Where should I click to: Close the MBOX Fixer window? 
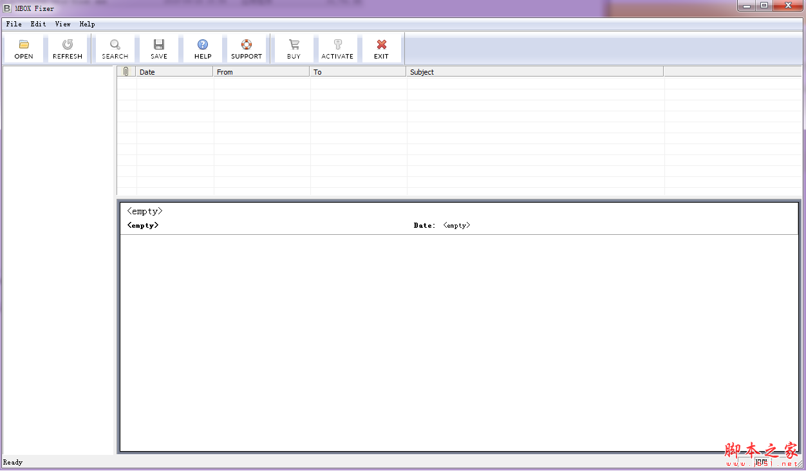pyautogui.click(x=787, y=6)
